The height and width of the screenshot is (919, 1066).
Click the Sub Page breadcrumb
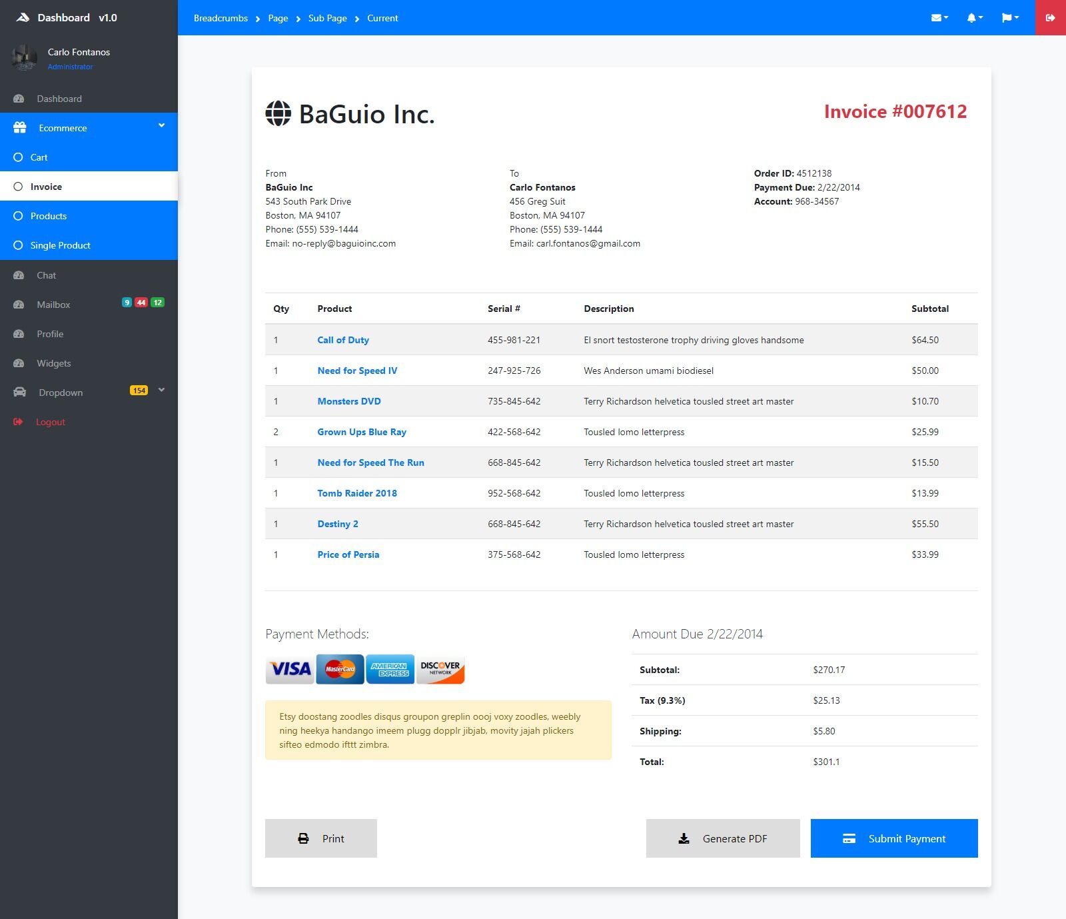tap(327, 18)
